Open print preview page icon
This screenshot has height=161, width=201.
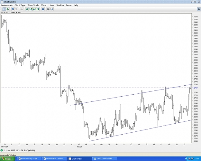tap(52, 9)
